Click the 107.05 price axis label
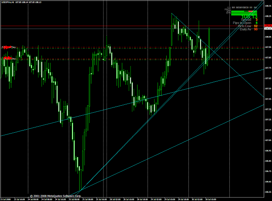272x201 pixels. pyautogui.click(x=268, y=140)
